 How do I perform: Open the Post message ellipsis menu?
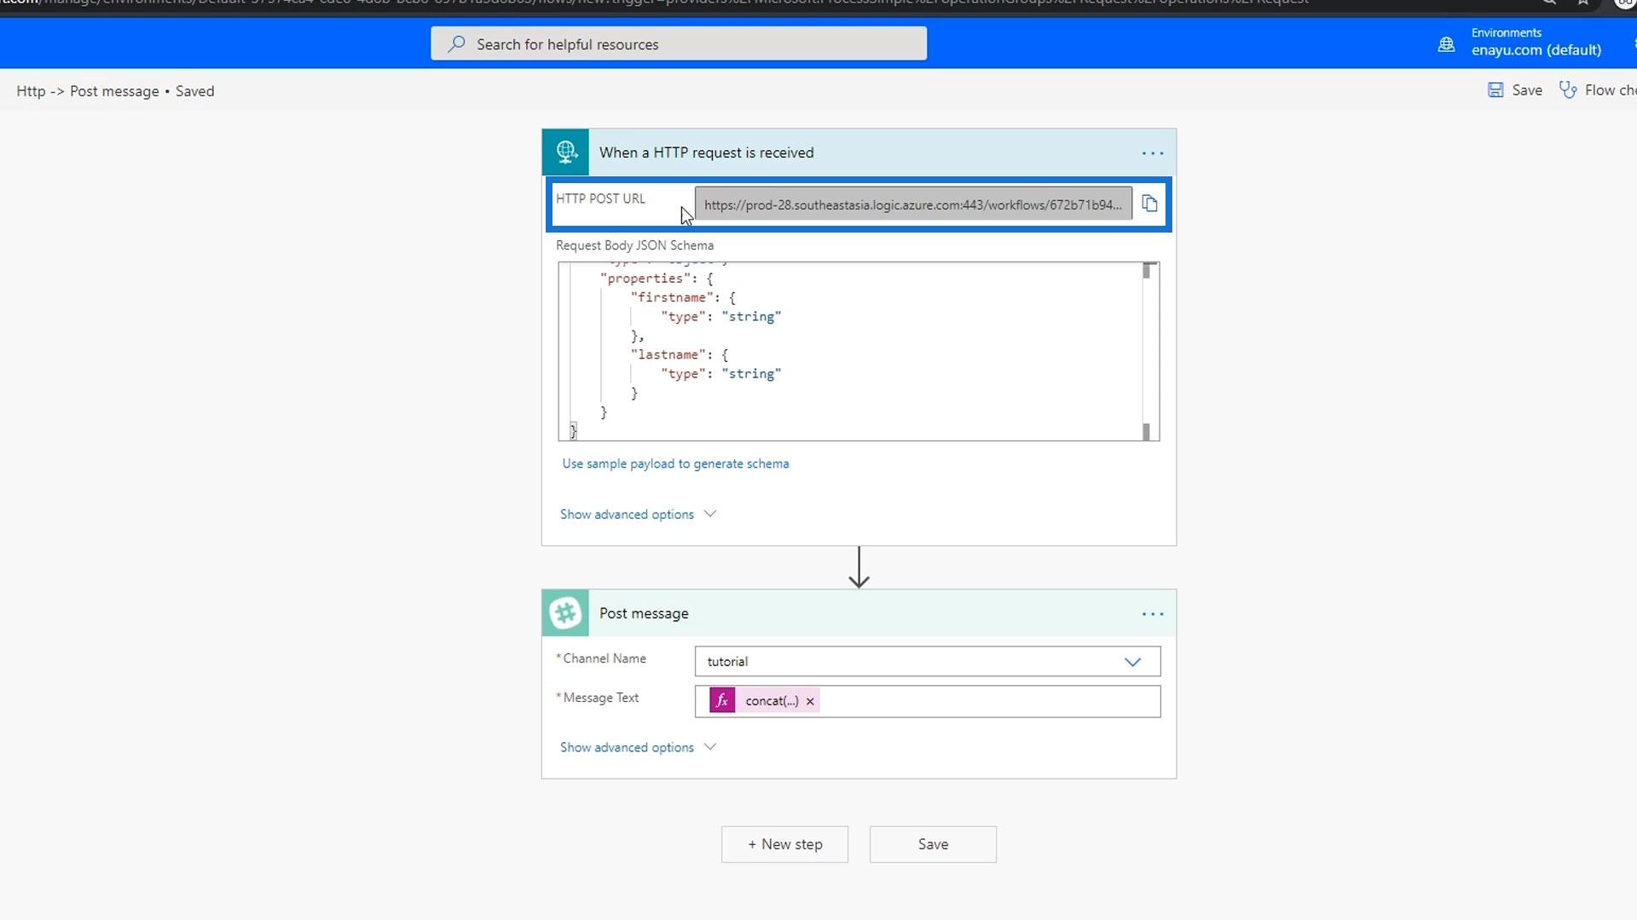(x=1152, y=614)
